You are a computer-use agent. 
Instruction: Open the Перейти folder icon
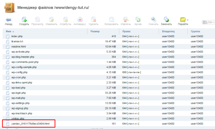pyautogui.click(x=183, y=20)
